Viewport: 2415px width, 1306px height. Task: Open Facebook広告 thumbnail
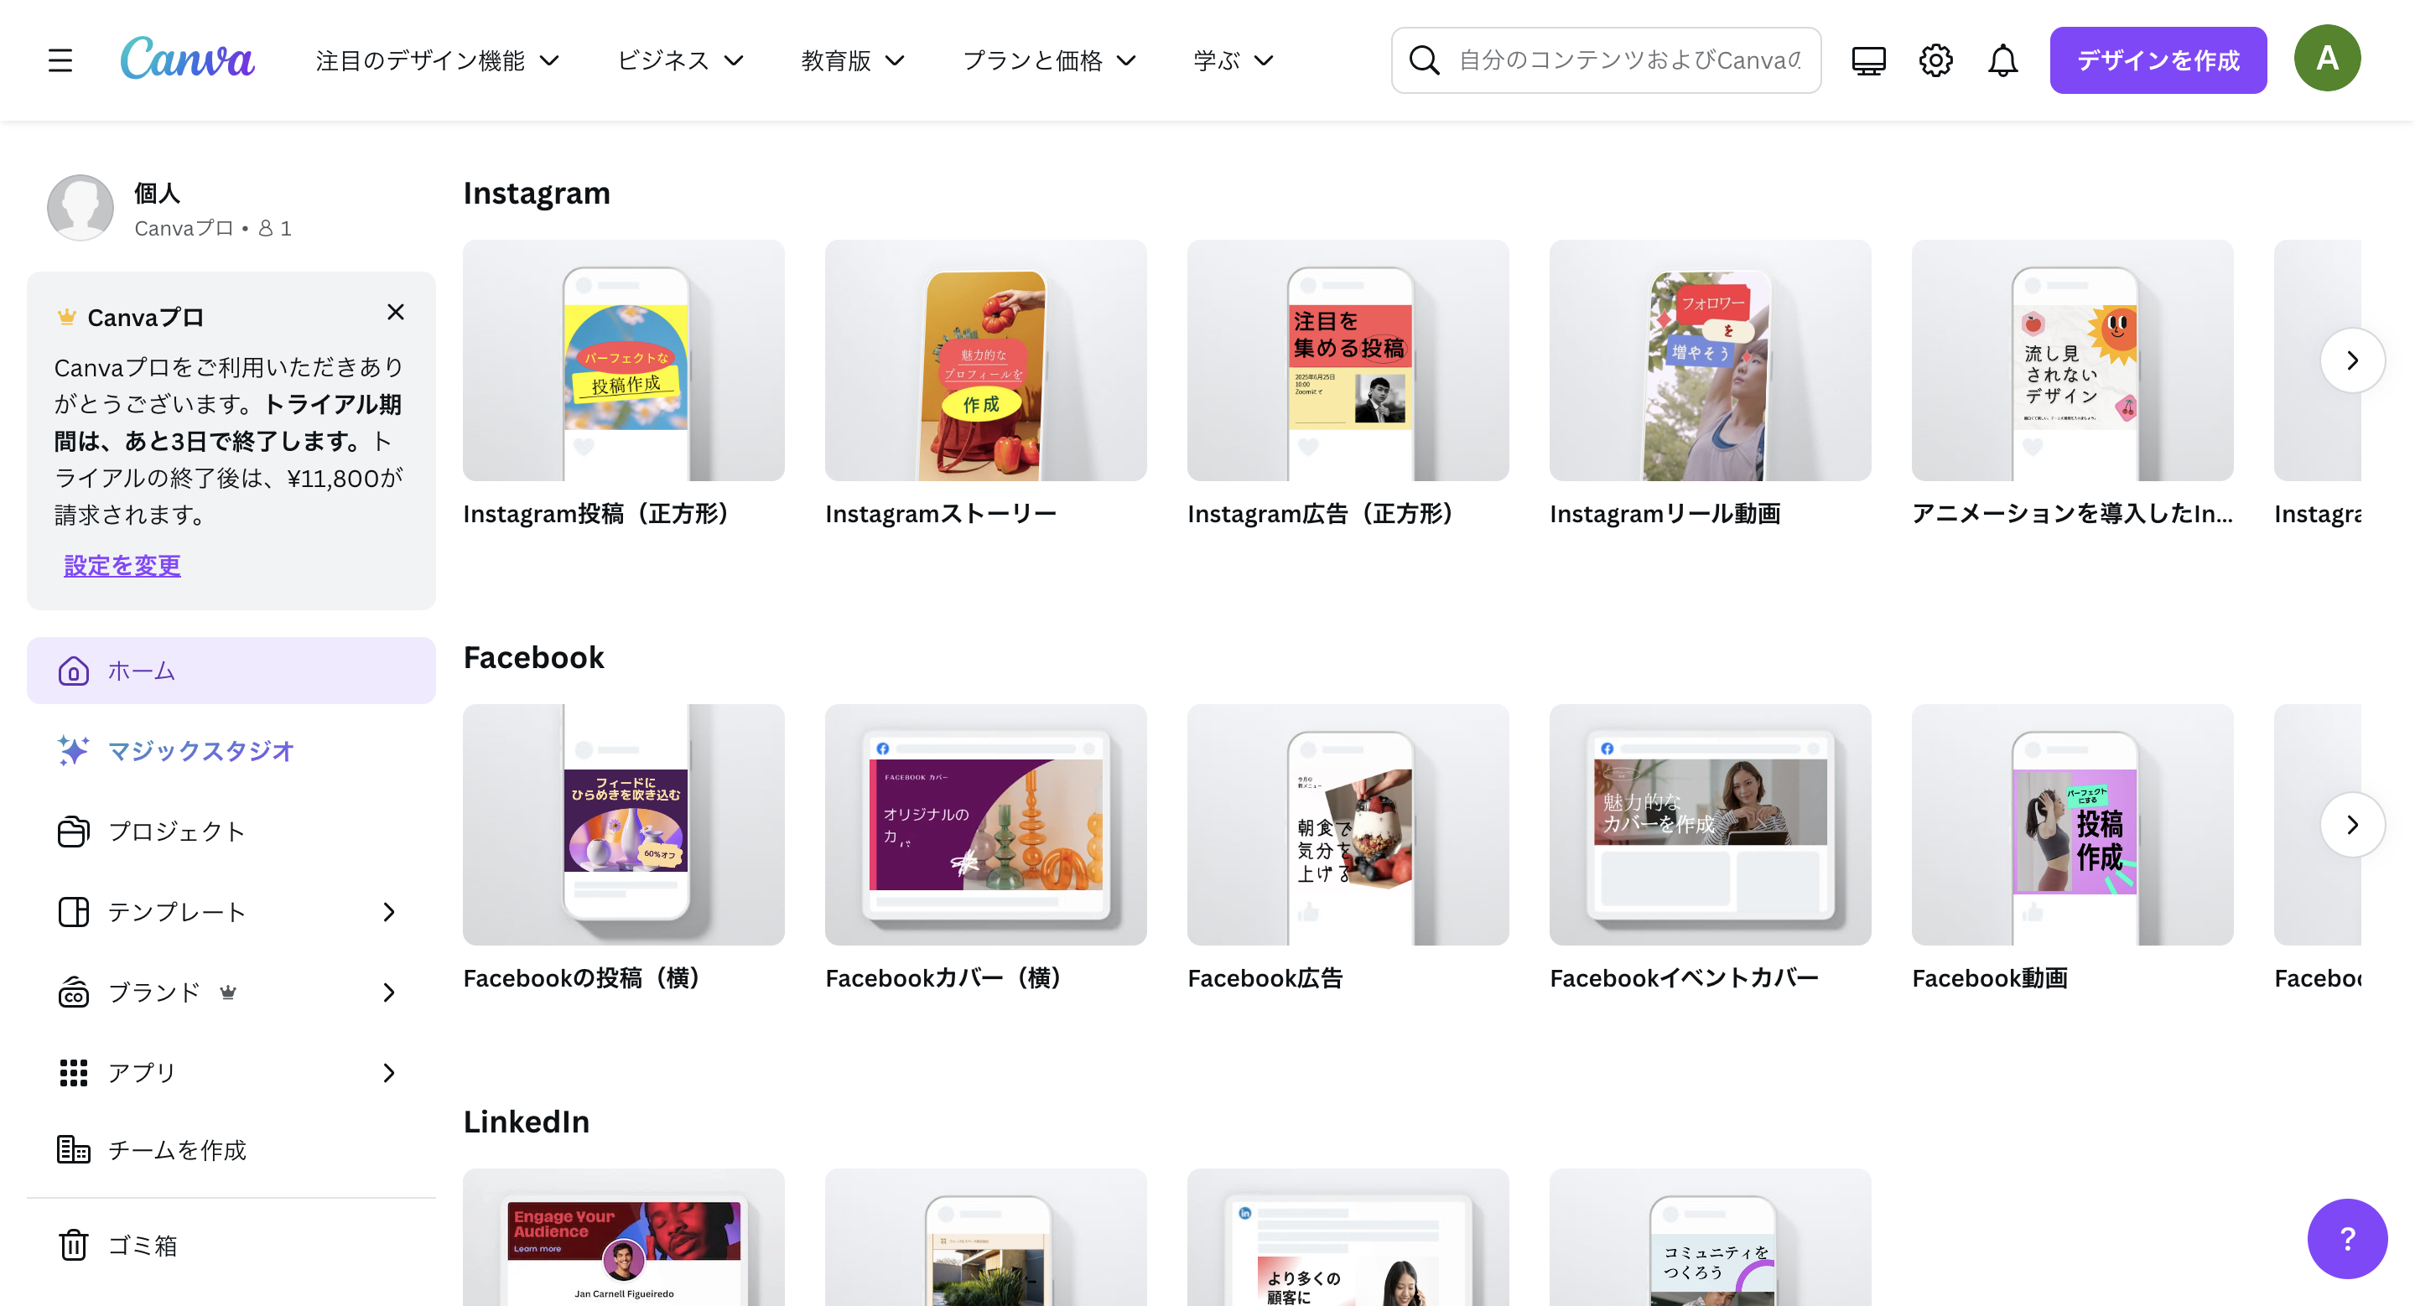coord(1348,825)
